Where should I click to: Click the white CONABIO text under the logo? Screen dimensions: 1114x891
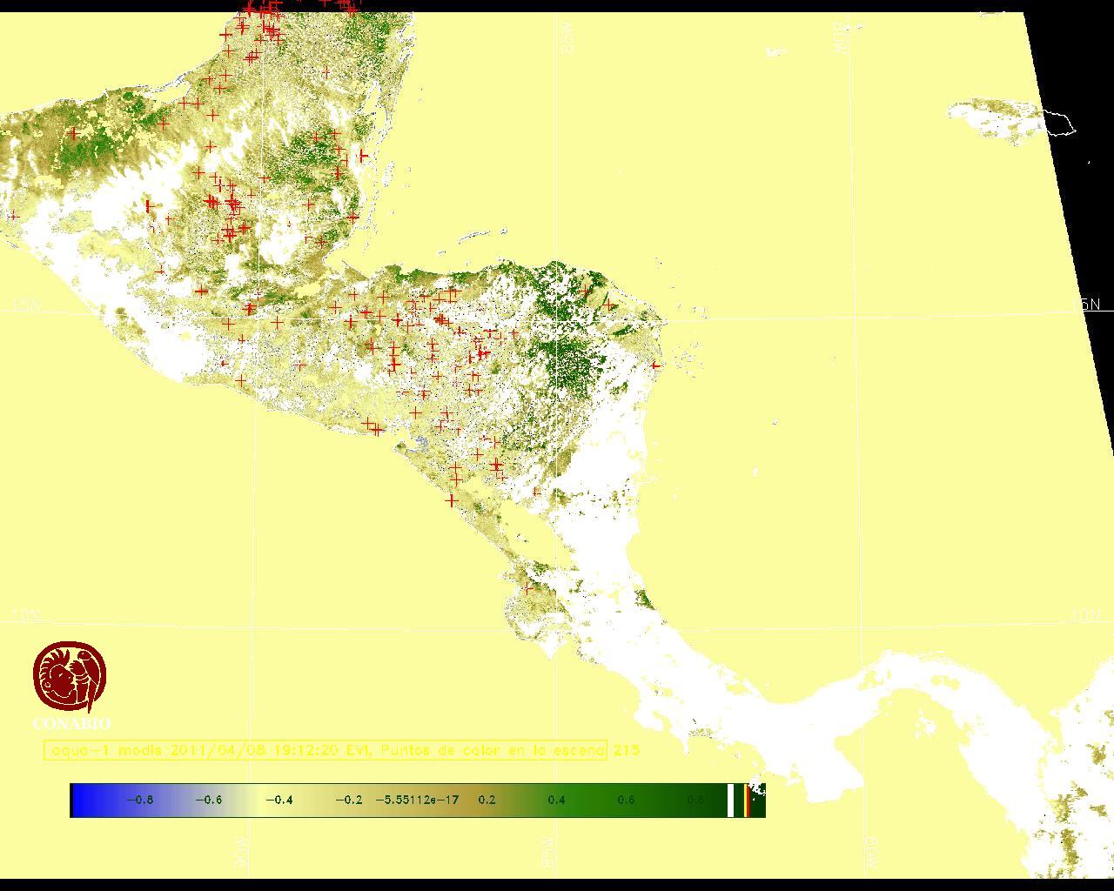point(71,723)
